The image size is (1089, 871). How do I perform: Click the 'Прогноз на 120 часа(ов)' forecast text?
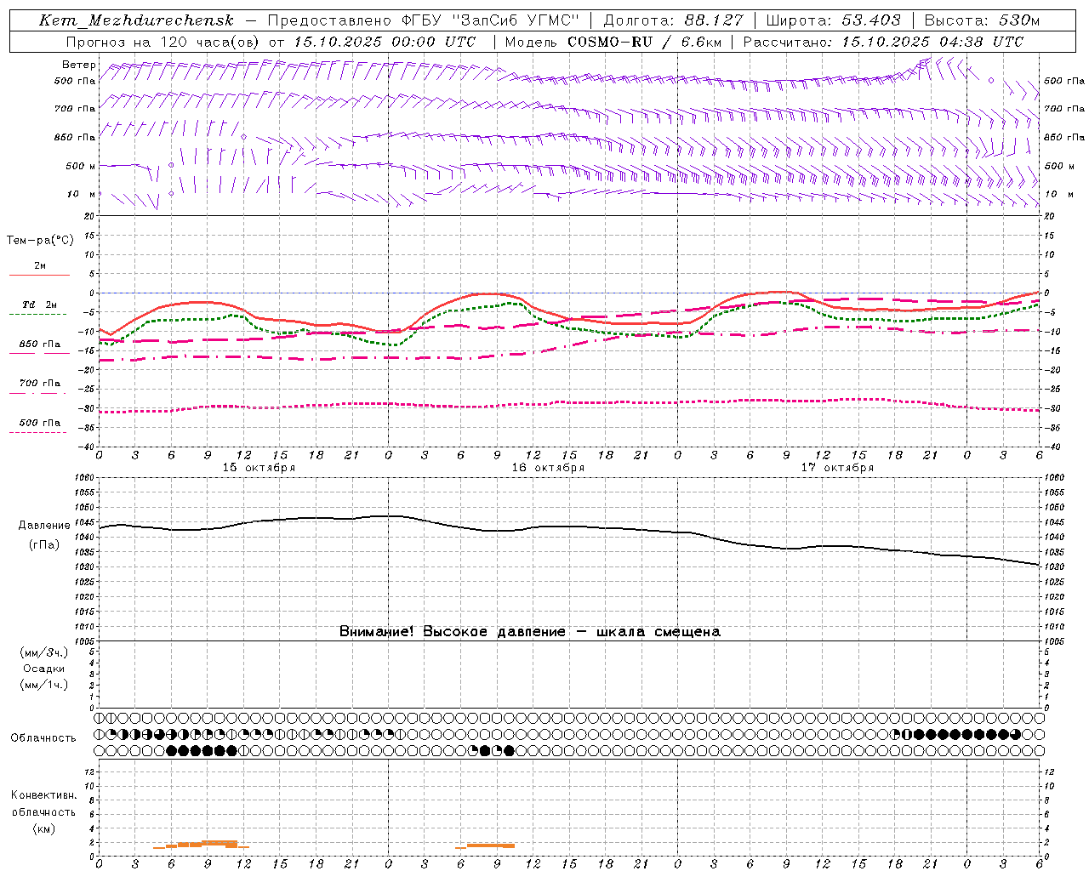point(163,42)
